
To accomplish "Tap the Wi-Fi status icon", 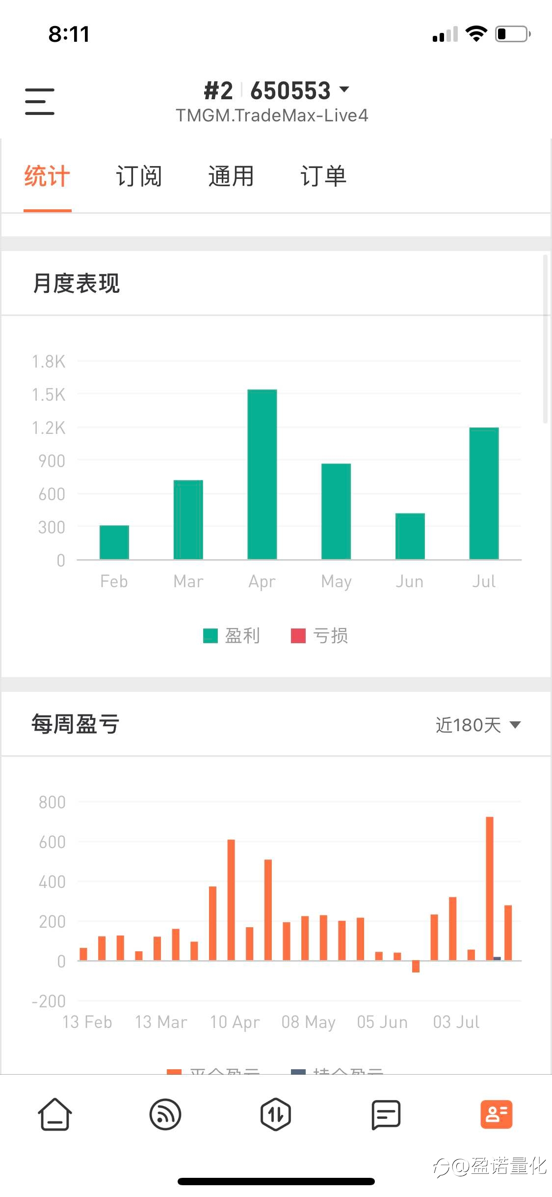I will [x=476, y=34].
